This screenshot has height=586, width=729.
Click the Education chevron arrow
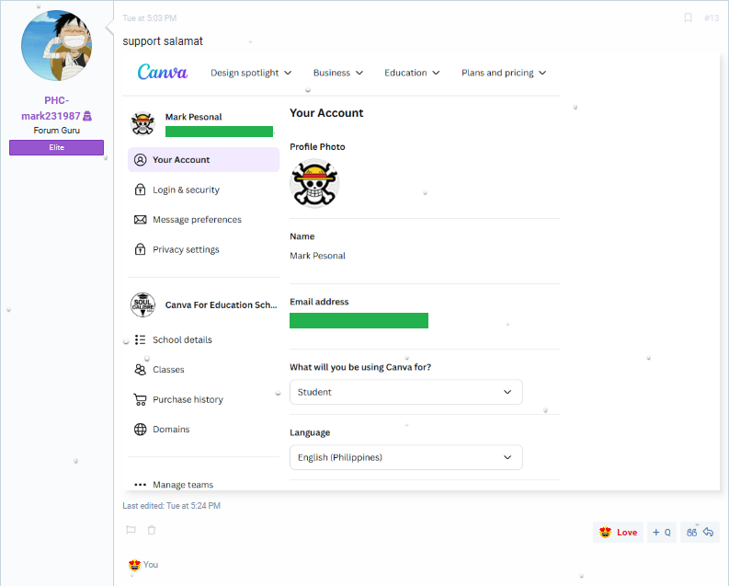[436, 73]
